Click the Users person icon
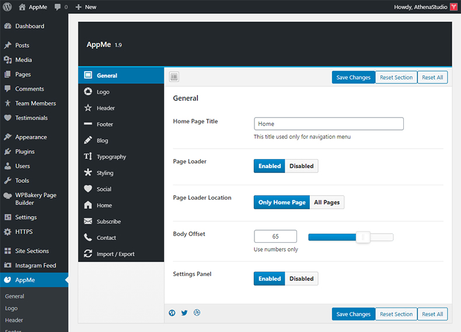Screen dimensions: 461x332 pos(8,166)
